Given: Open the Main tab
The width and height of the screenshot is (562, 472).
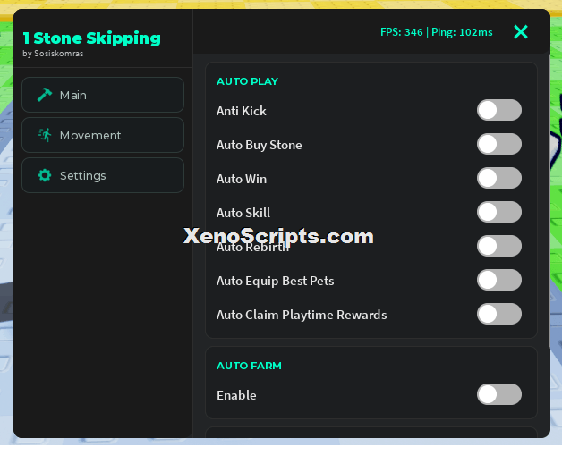Looking at the screenshot, I should coord(103,95).
